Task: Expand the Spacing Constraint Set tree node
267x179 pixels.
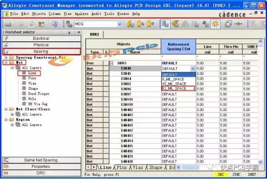Action: 6,57
